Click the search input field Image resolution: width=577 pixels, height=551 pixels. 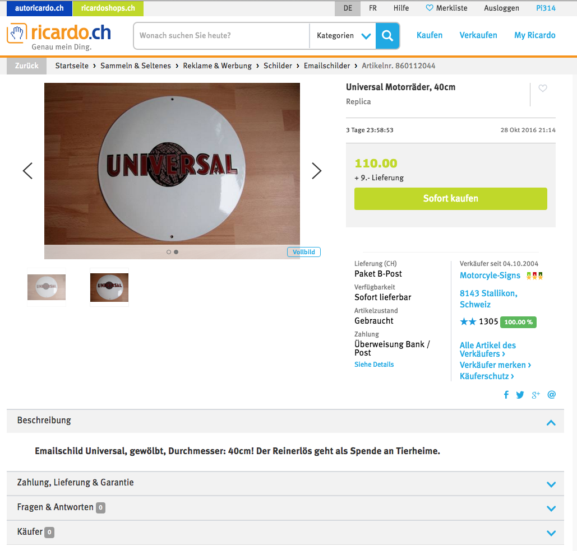(222, 36)
